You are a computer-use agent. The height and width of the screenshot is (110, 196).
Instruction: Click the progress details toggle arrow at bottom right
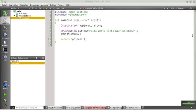click(191, 108)
